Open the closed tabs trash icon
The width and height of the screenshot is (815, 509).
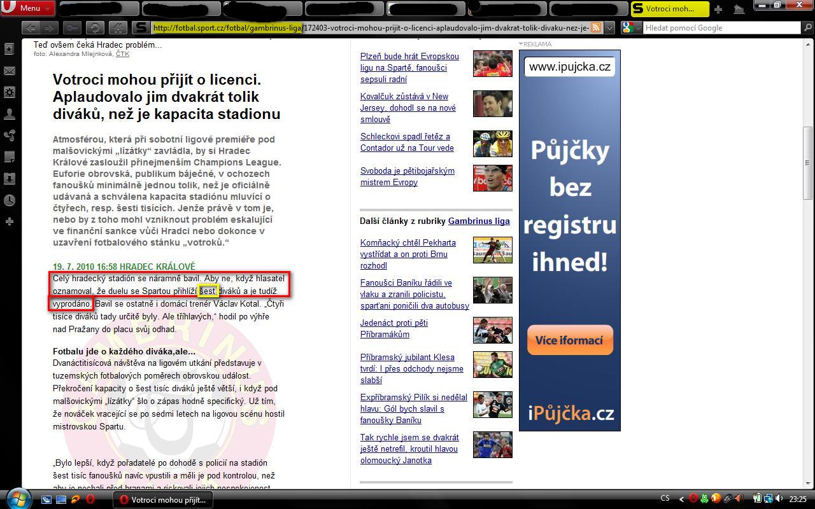click(x=739, y=9)
